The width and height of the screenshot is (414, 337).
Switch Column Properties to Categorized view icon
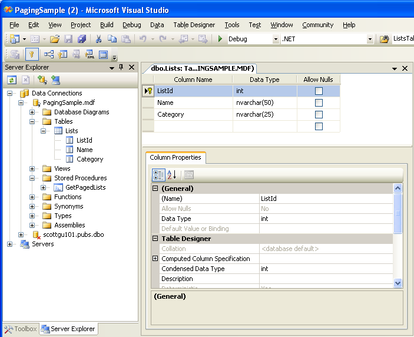click(158, 175)
